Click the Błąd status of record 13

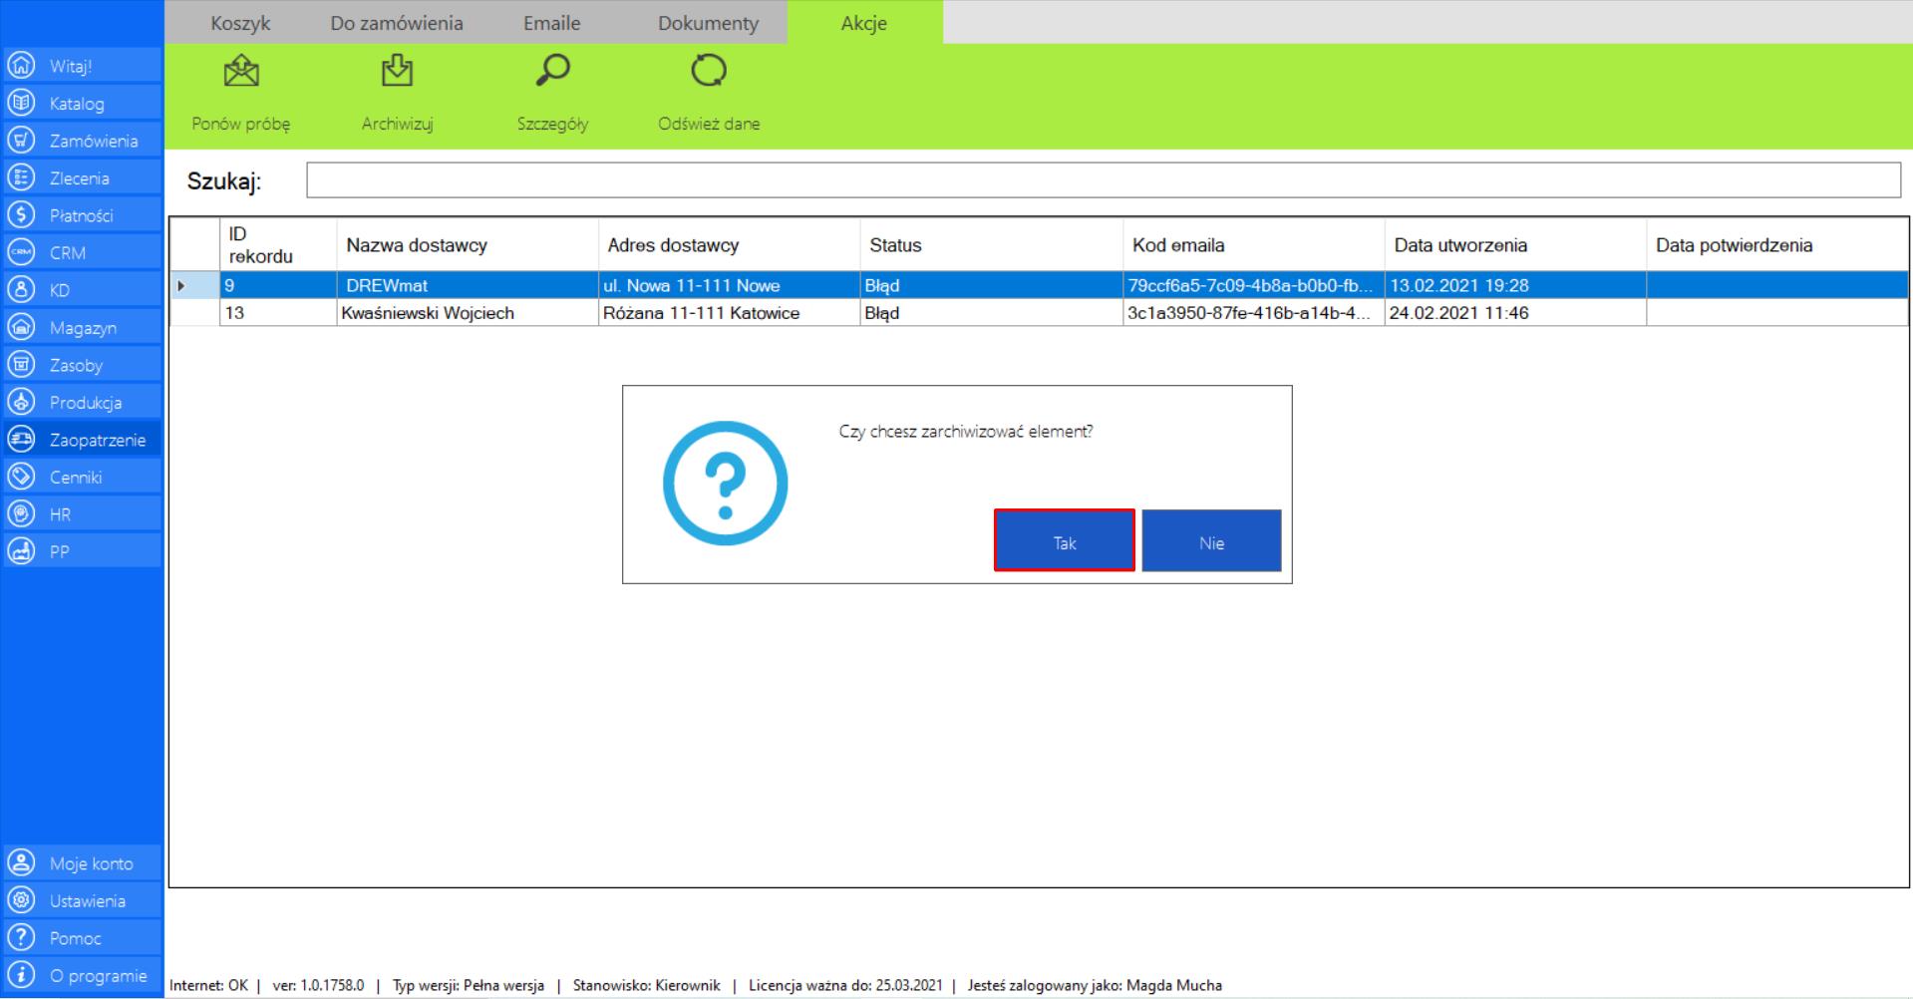pos(991,313)
